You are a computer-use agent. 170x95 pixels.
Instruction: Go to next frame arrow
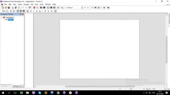click(x=88, y=8)
